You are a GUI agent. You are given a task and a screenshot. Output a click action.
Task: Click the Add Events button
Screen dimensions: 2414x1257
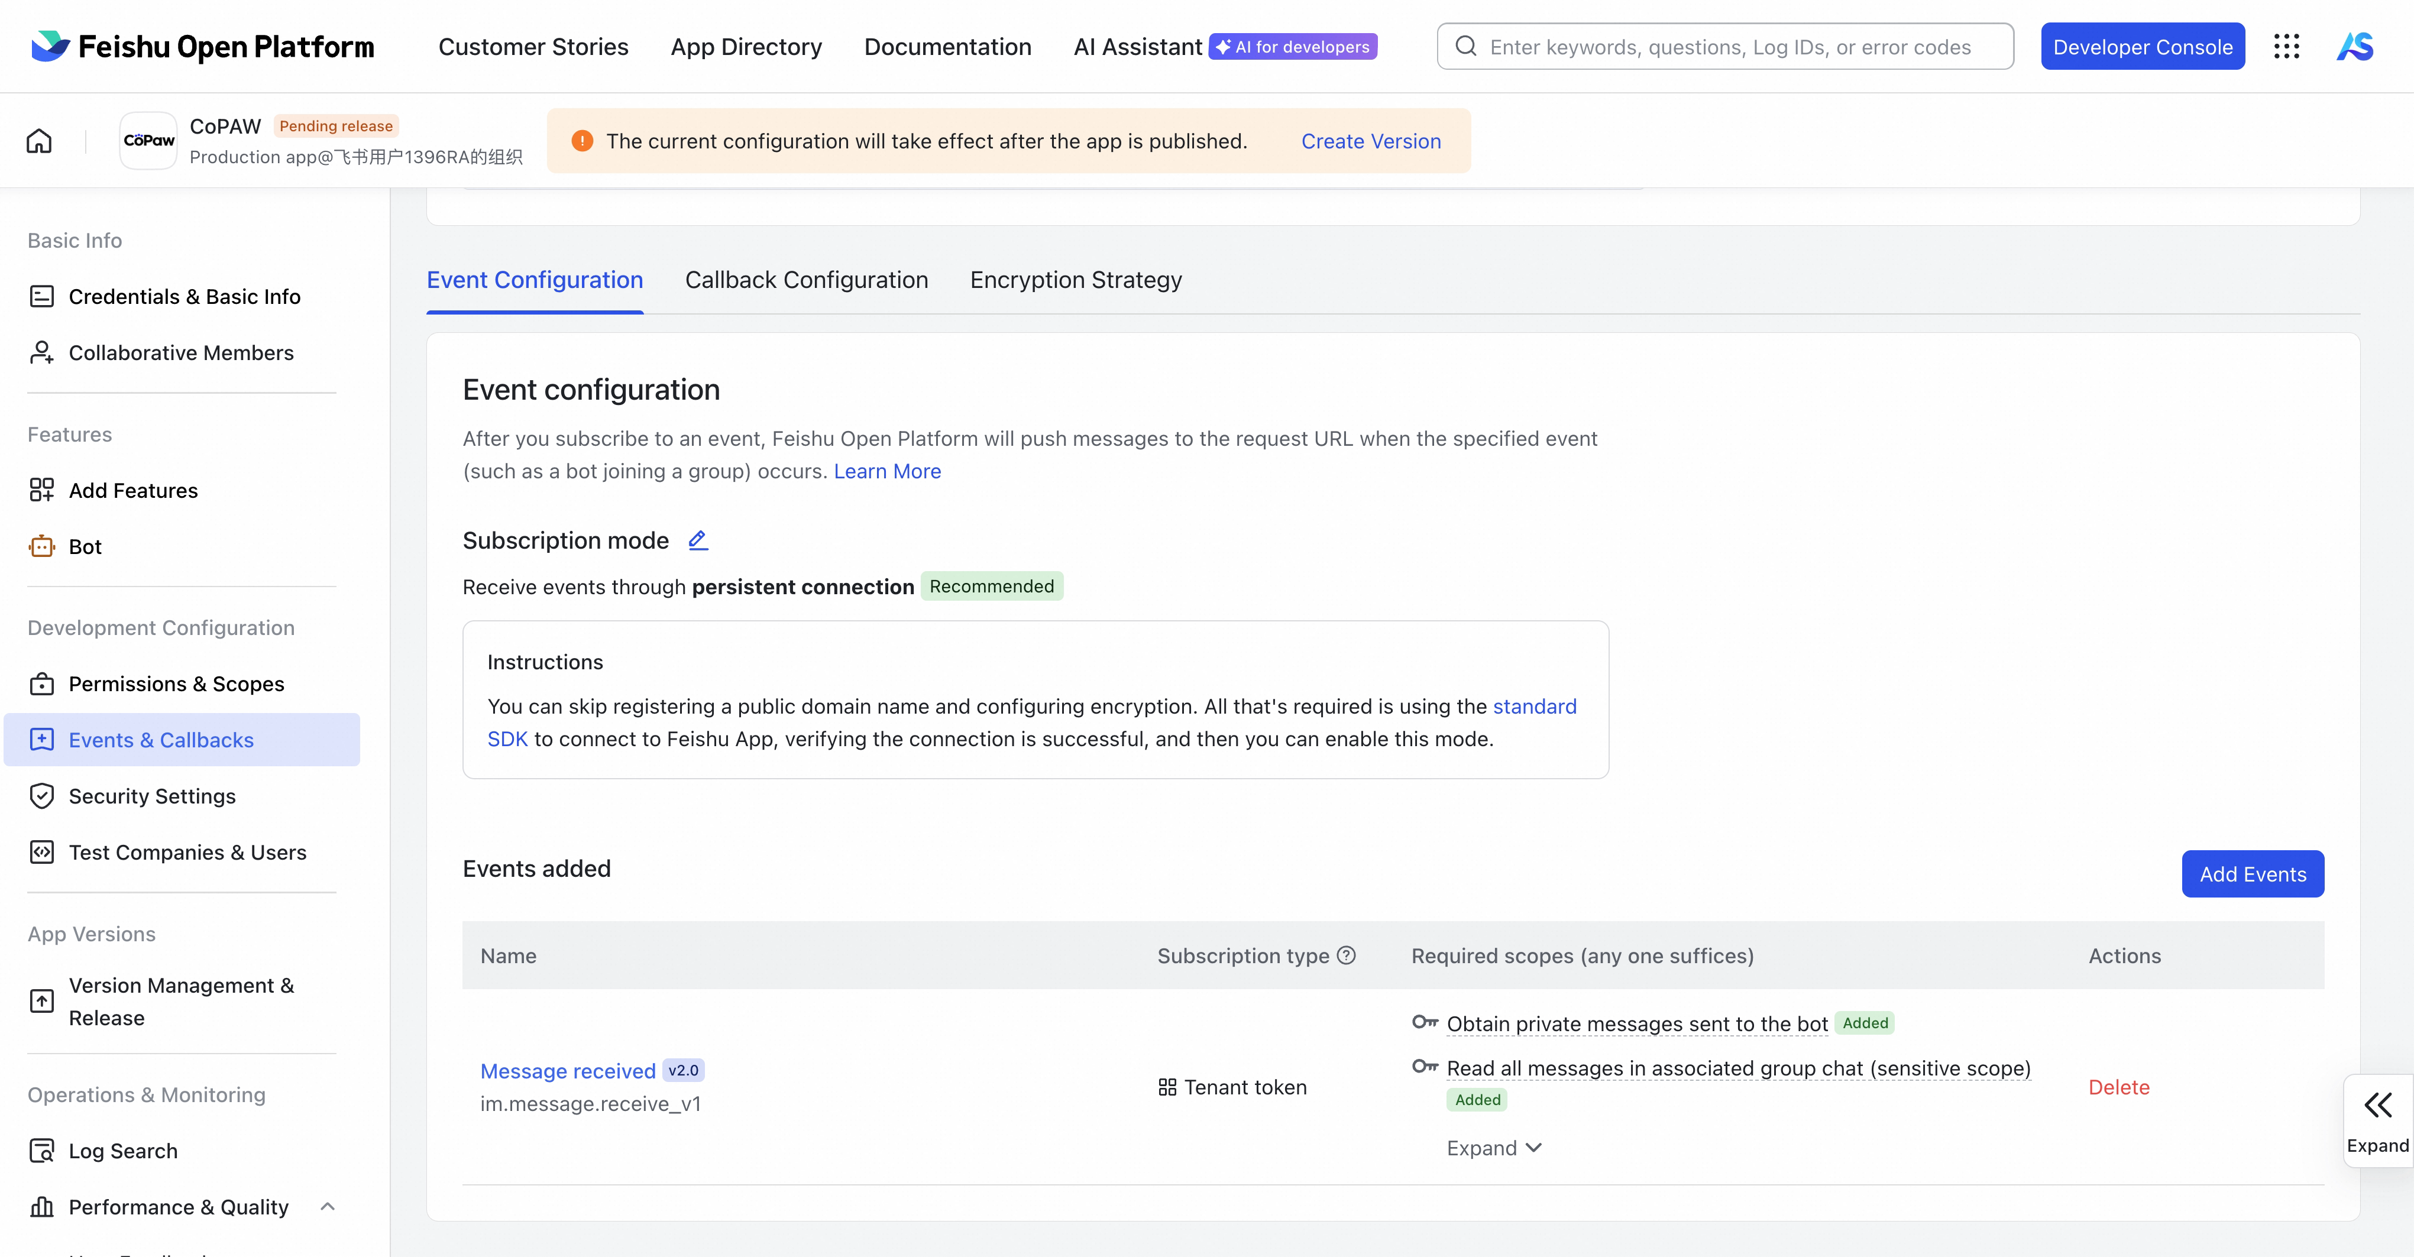pyautogui.click(x=2252, y=874)
